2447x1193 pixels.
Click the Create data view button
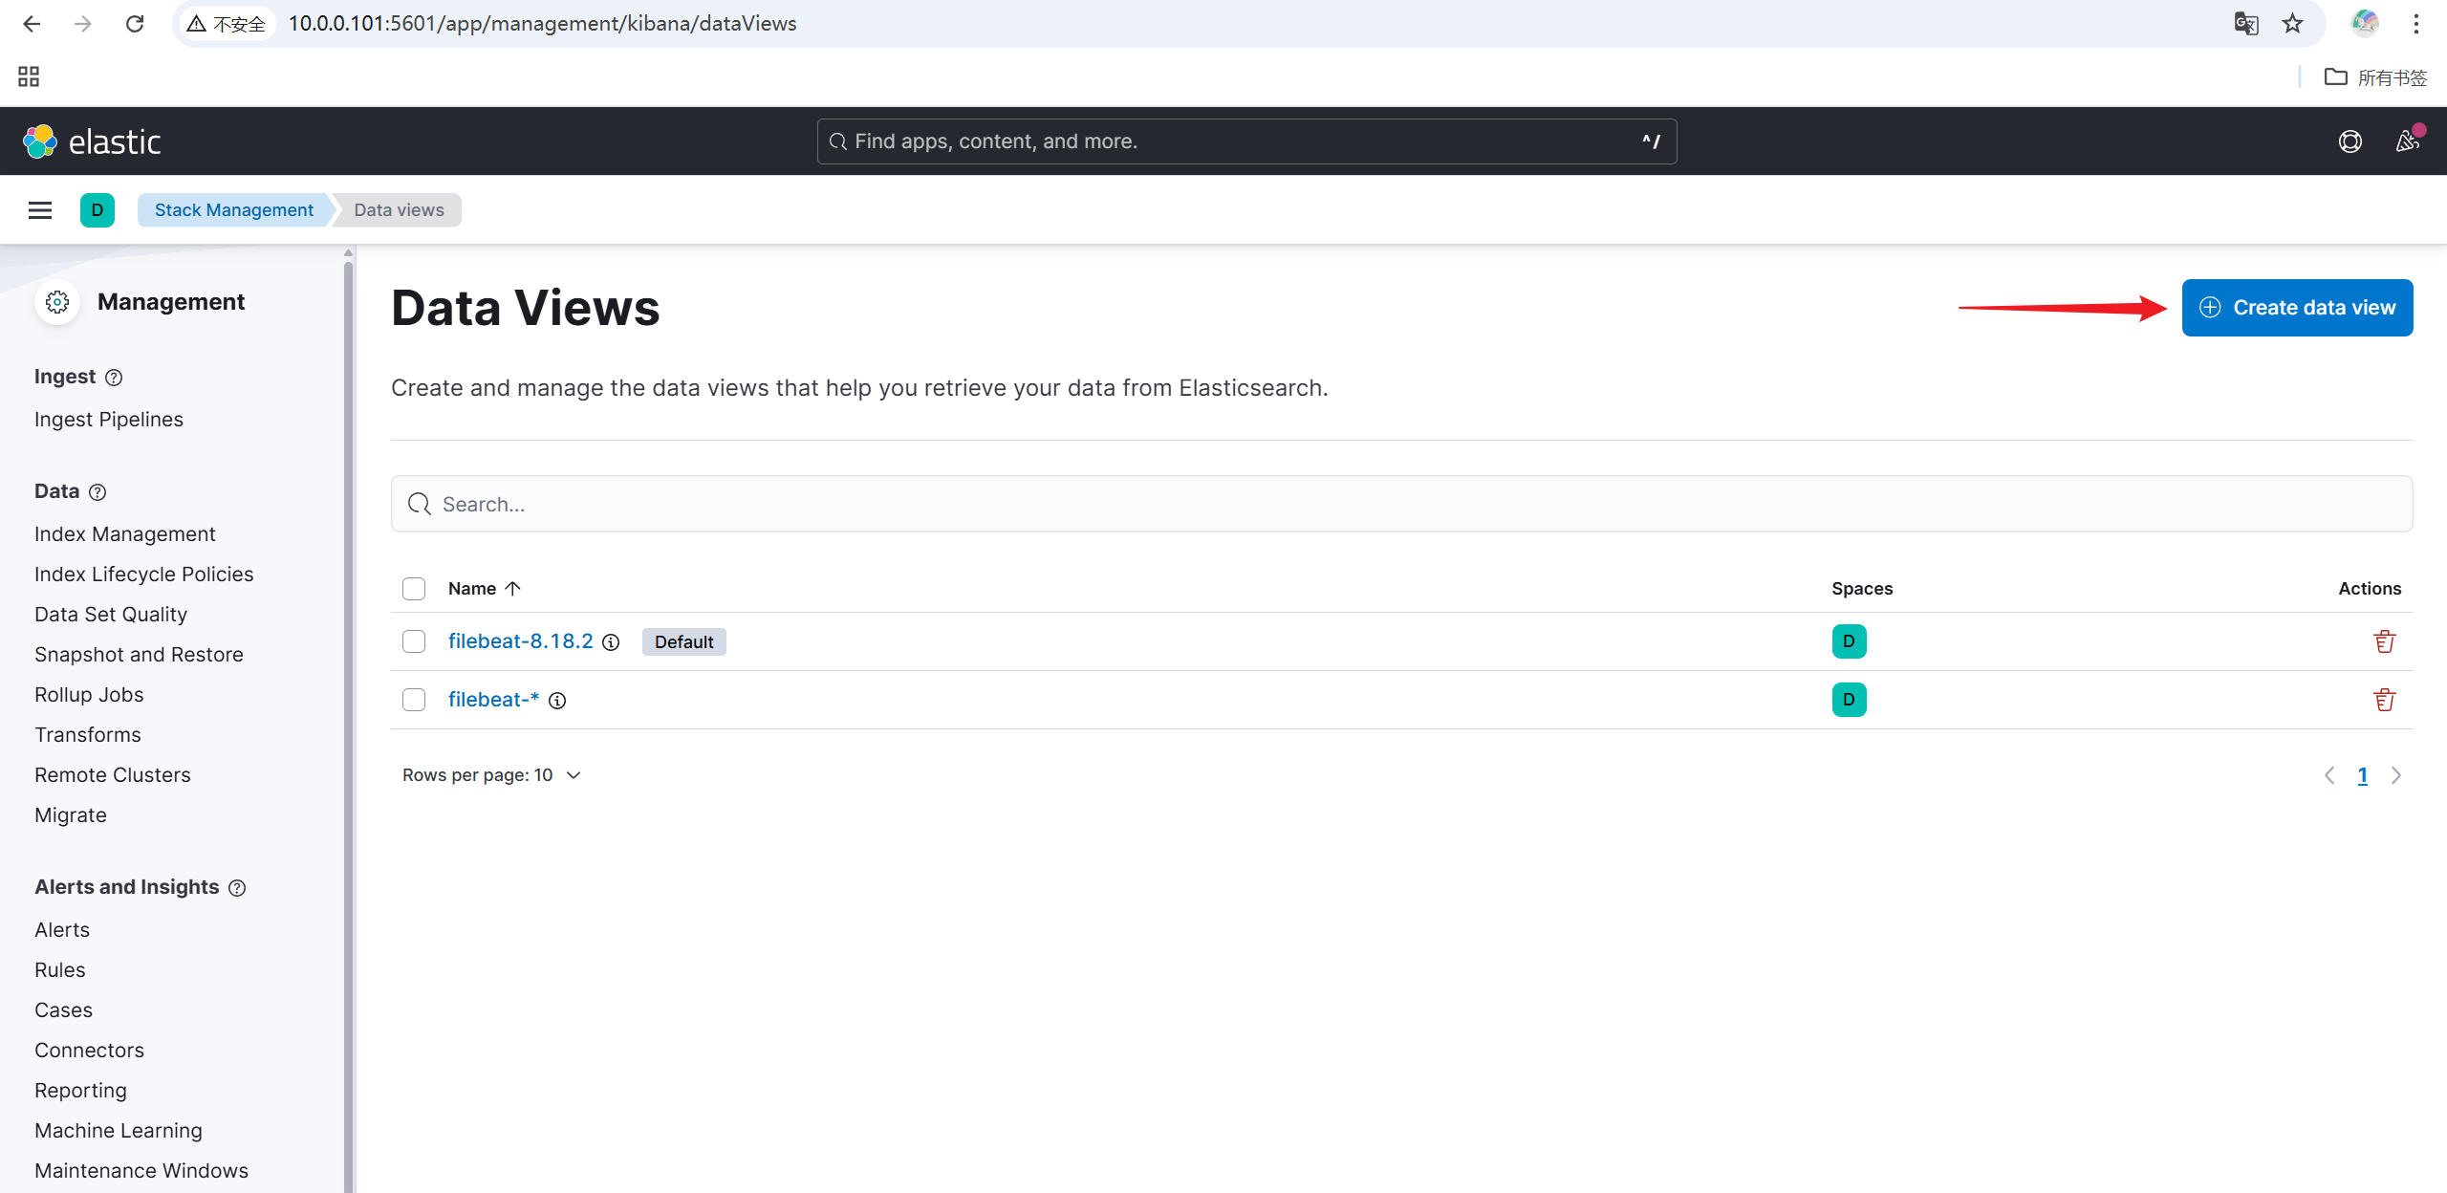(2297, 308)
